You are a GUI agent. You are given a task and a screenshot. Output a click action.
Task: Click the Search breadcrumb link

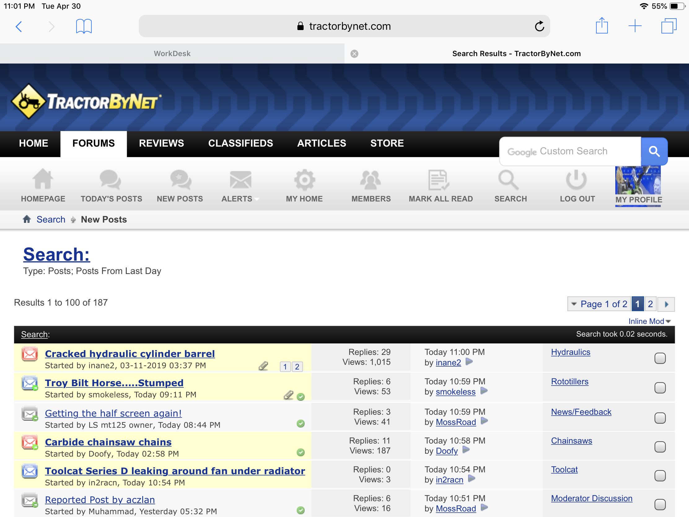coord(51,219)
